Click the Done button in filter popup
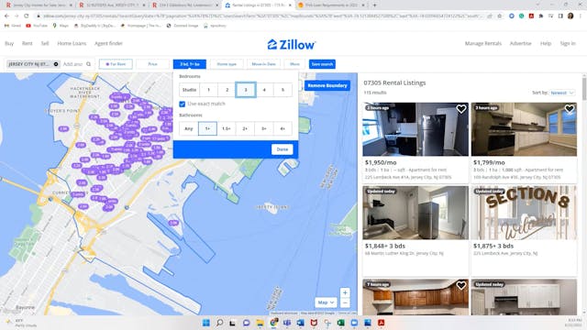 click(x=282, y=149)
